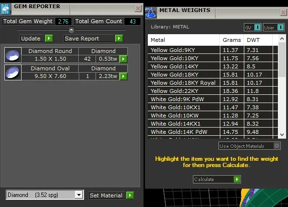The height and width of the screenshot is (207, 288).
Task: Click the metal list scroll down arrow
Action: click(282, 135)
